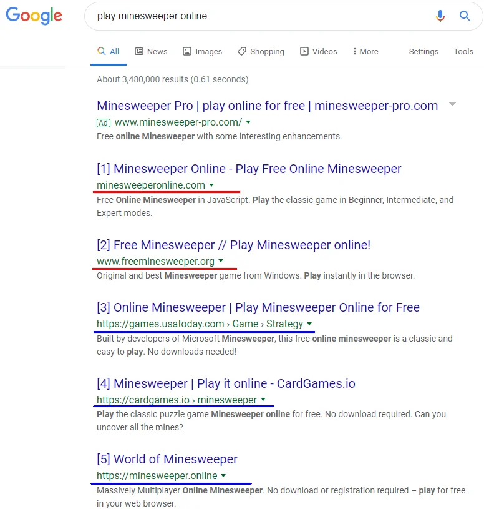Open the Videos tab
Image resolution: width=484 pixels, height=509 pixels.
point(318,52)
